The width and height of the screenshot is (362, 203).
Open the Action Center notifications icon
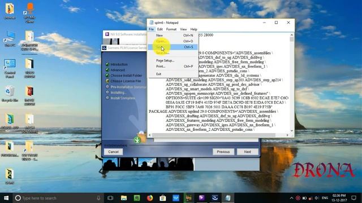click(354, 198)
